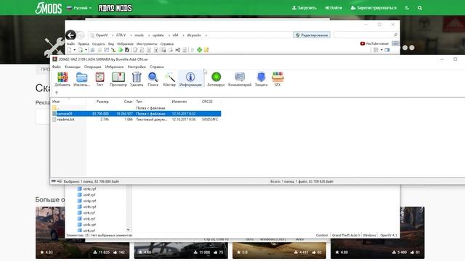The width and height of the screenshot is (465, 261).
Task: Launch the Мастер (Wizard) wand tool
Action: tap(169, 79)
